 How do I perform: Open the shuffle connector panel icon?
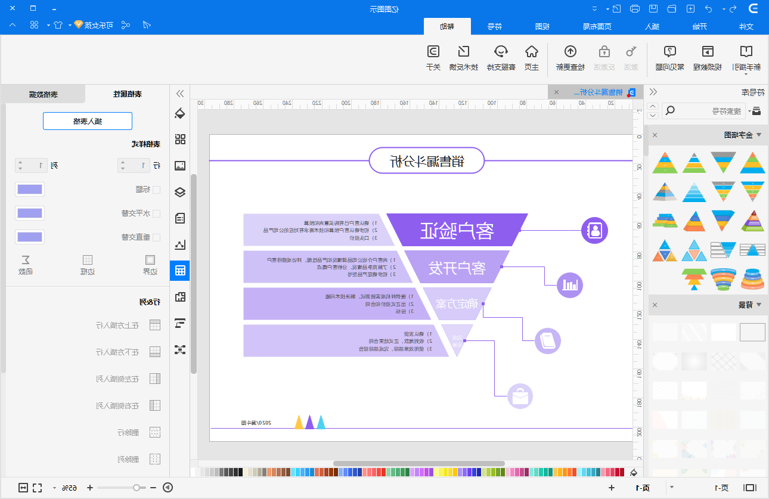(x=180, y=349)
